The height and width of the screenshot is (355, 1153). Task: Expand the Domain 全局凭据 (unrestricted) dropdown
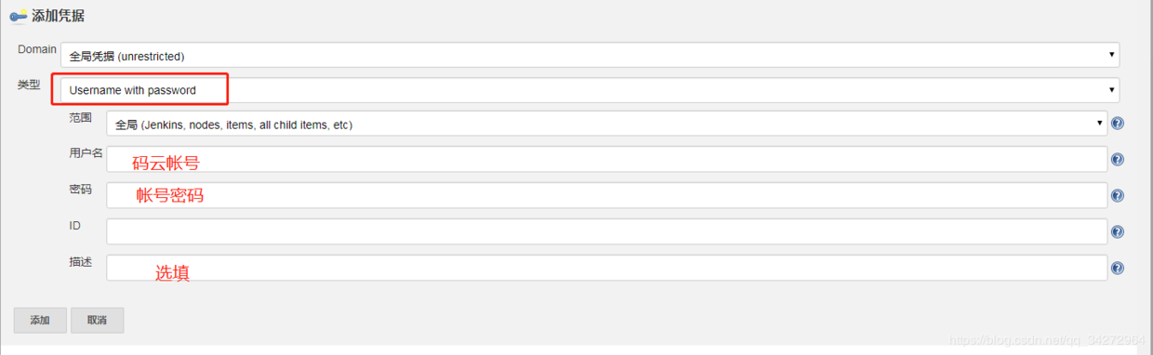pyautogui.click(x=590, y=55)
